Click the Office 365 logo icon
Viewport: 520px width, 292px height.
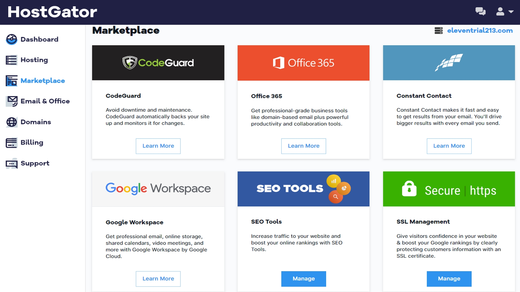coord(278,63)
